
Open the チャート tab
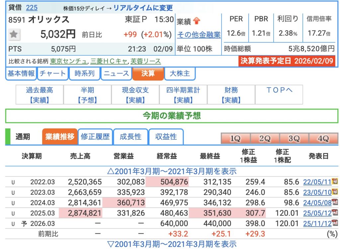52,74
